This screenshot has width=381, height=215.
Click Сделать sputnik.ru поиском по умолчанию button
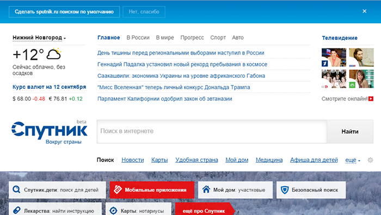tap(64, 11)
